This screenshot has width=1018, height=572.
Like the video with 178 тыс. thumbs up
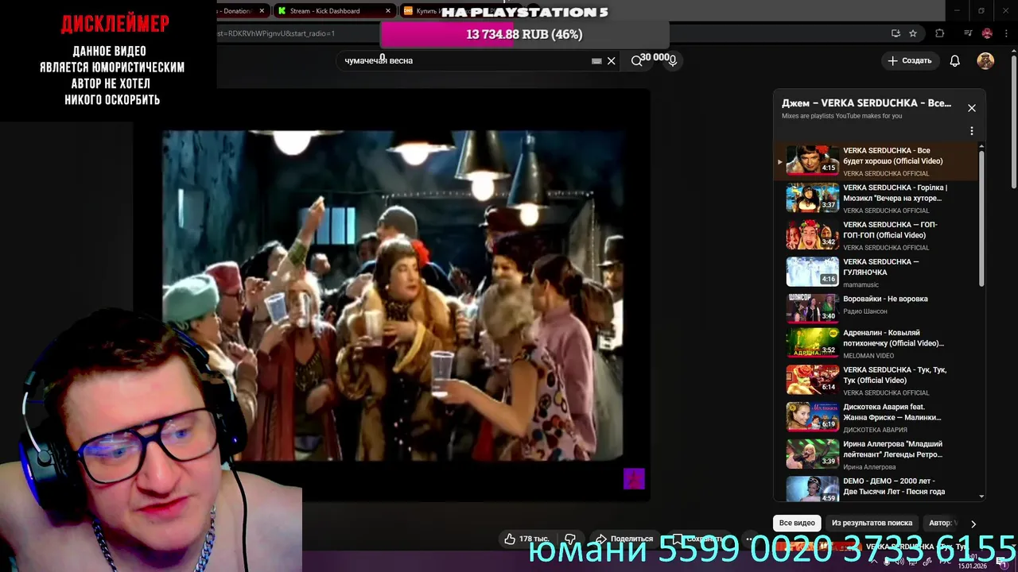[526, 539]
